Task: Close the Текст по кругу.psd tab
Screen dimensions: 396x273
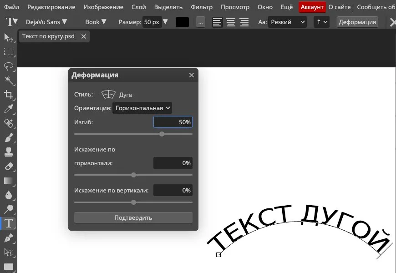Action: 84,36
